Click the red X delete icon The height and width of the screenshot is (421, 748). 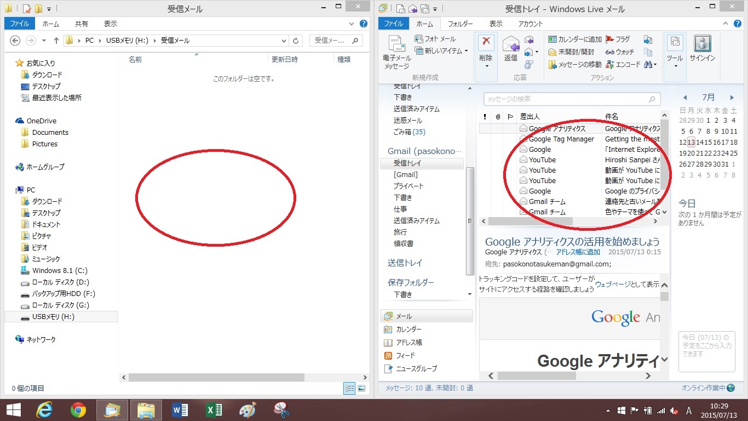coord(486,42)
